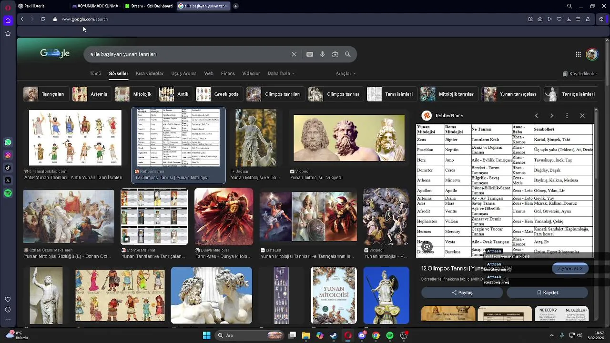610x343 pixels.
Task: Open File Explorer from the taskbar
Action: [305, 335]
